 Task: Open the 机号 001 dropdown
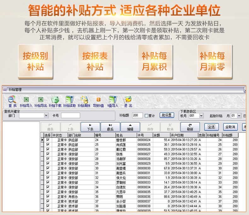(x=201, y=116)
